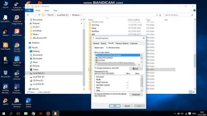Open the File ribbon menu
This screenshot has width=207, height=116.
[x=29, y=10]
